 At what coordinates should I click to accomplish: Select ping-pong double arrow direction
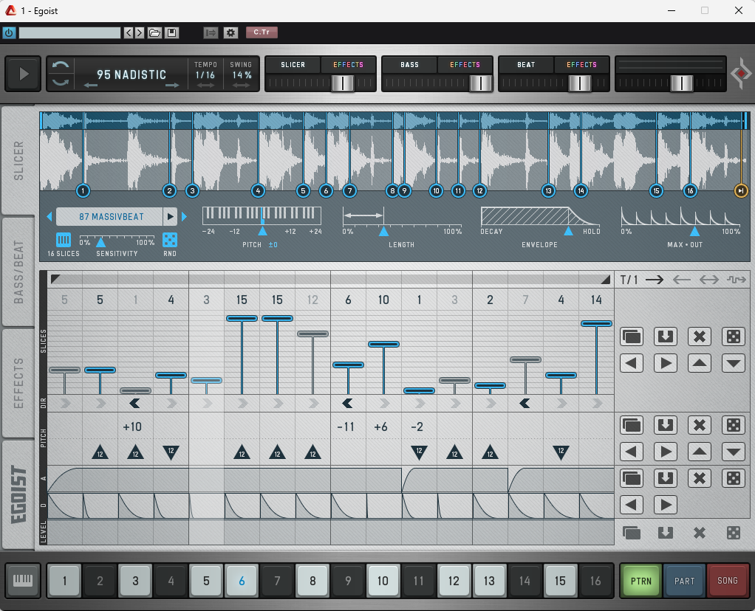(708, 280)
